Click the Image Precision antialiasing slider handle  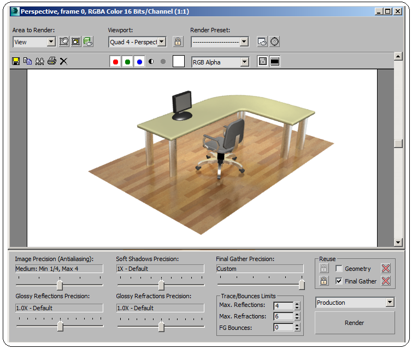click(60, 285)
